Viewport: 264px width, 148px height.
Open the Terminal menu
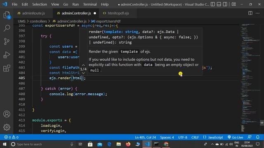click(x=90, y=5)
